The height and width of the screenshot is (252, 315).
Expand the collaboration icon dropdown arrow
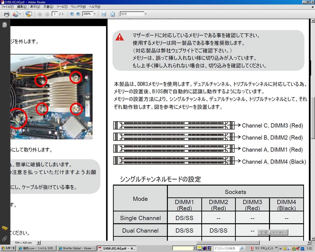20,14
